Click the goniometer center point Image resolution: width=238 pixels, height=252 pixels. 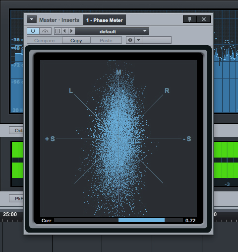click(119, 139)
